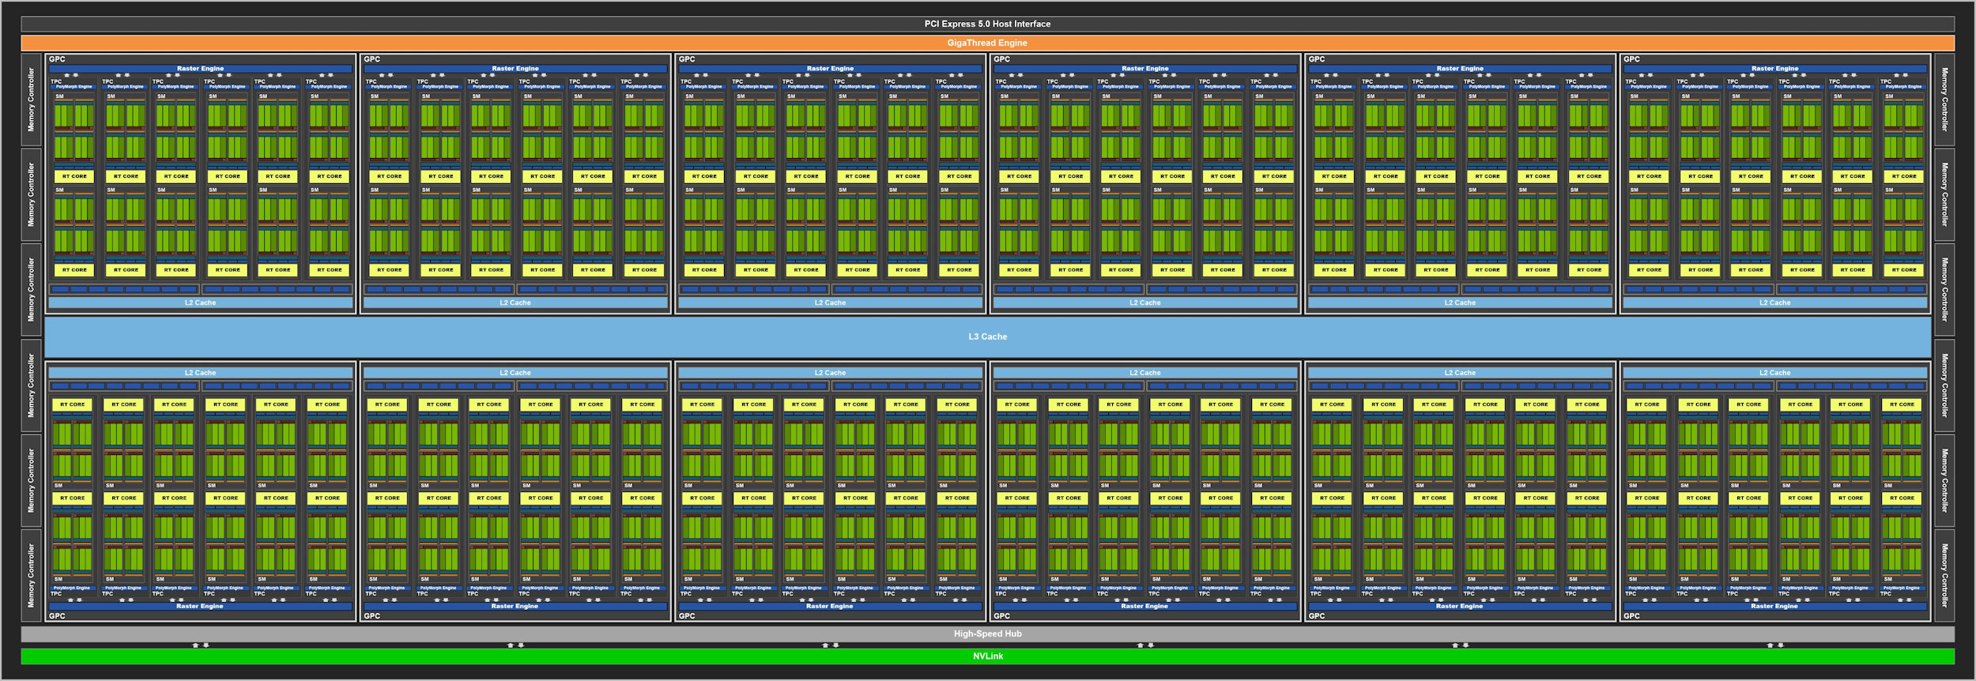Select the L2 Cache of bottom-right GPC

point(1774,373)
